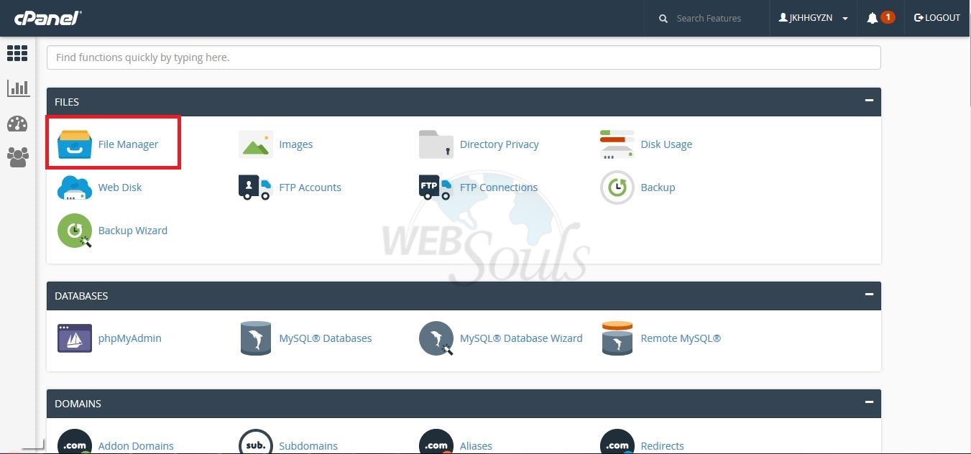Viewport: 971px width, 454px height.
Task: Click the Images icon
Action: pos(256,144)
